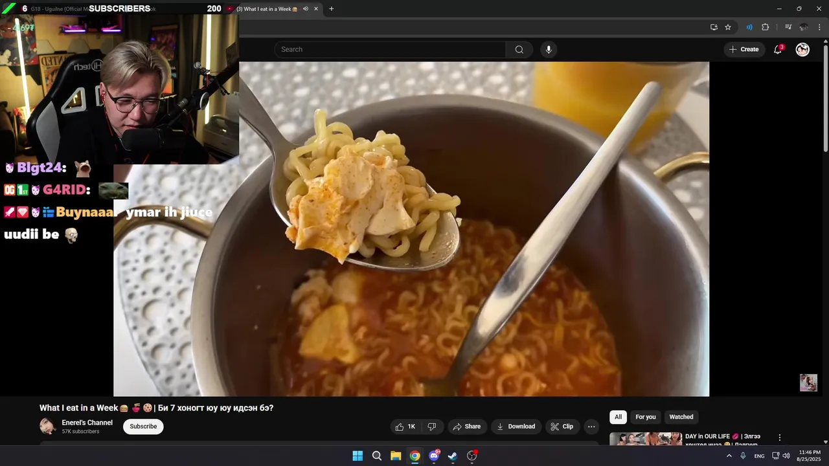Open Windows Start menu
This screenshot has width=829, height=466.
(x=358, y=456)
